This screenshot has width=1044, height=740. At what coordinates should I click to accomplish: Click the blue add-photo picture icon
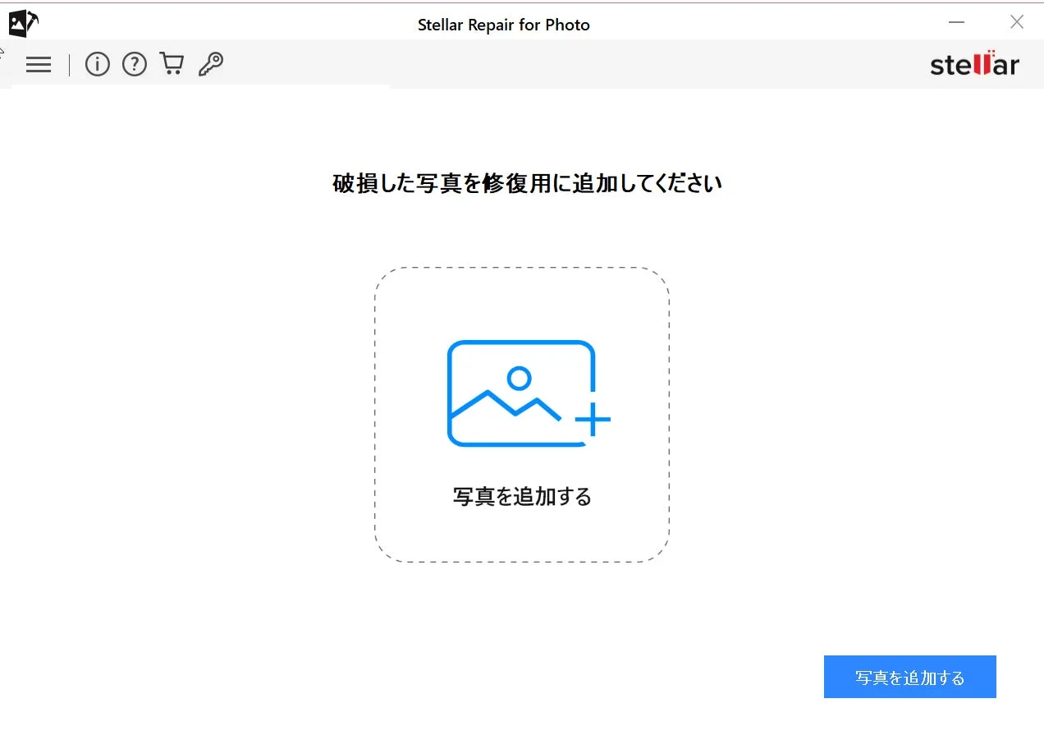point(529,393)
